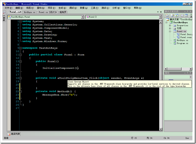Open the 视图(V) menu
Image resolution: width=196 pixels, height=144 pixels.
[x=30, y=8]
